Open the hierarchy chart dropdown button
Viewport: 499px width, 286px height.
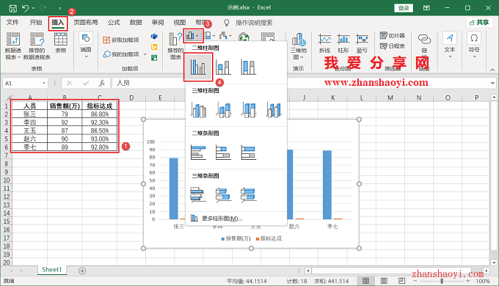click(209, 36)
